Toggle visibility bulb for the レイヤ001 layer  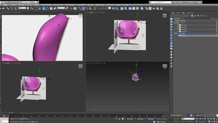pos(176,33)
